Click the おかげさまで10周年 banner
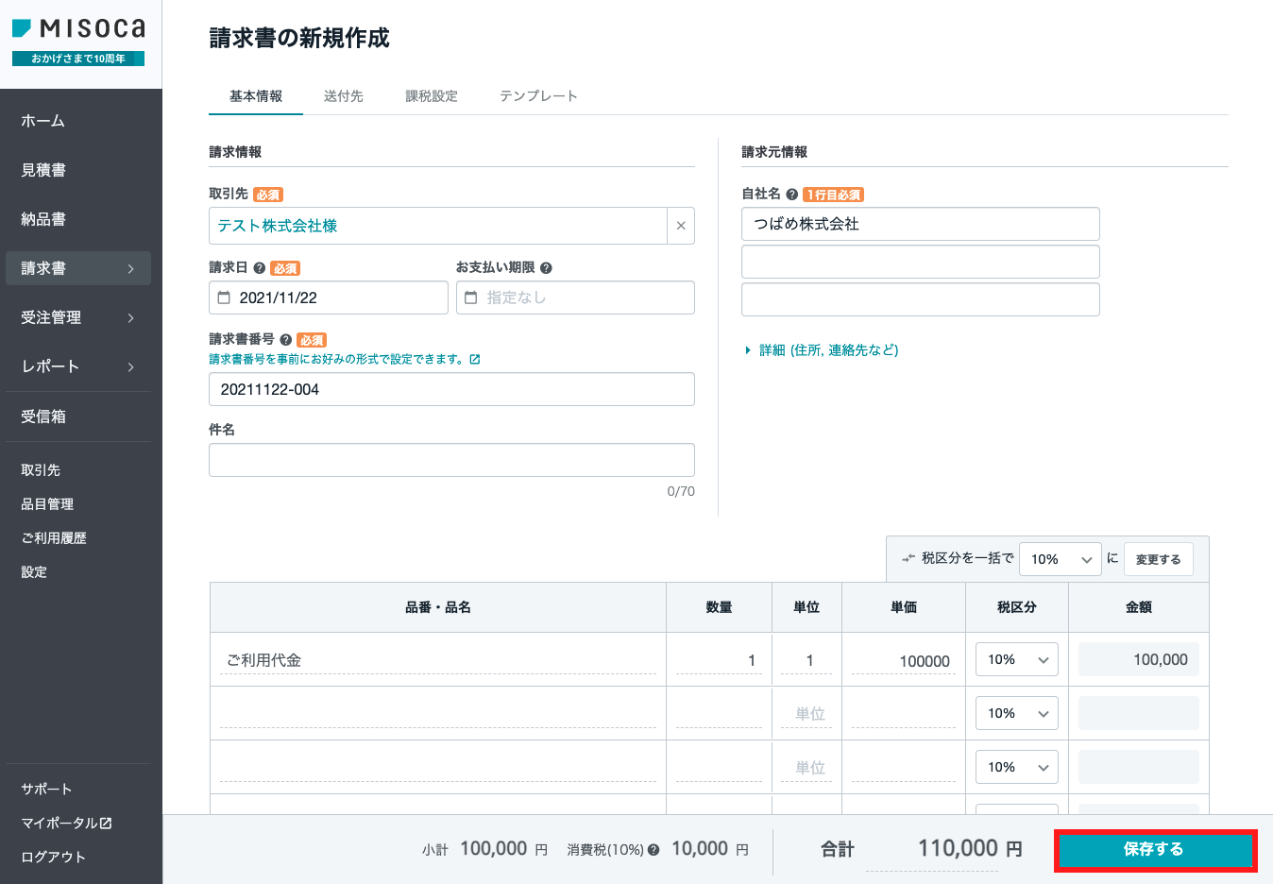1273x884 pixels. point(78,59)
